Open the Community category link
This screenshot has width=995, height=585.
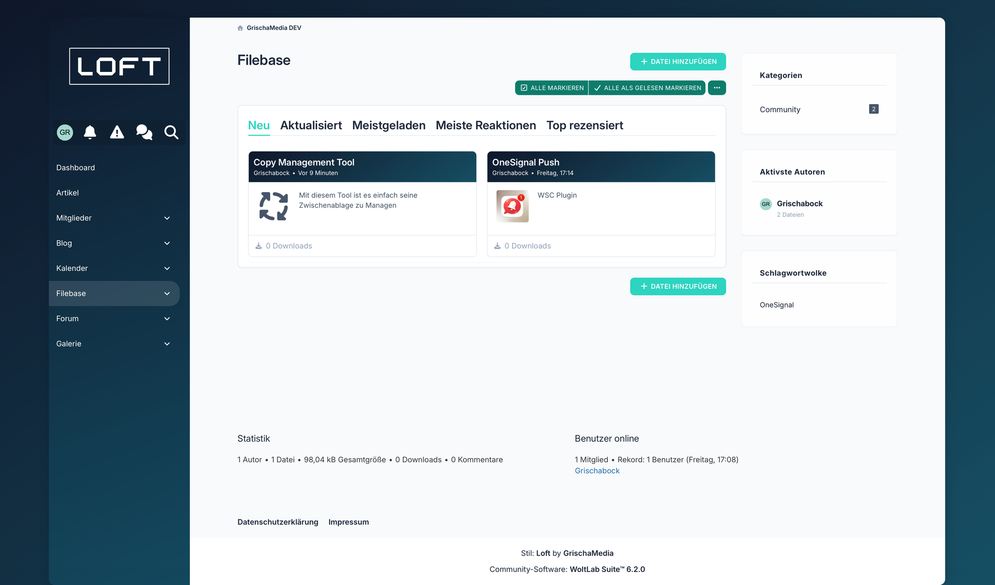coord(780,110)
